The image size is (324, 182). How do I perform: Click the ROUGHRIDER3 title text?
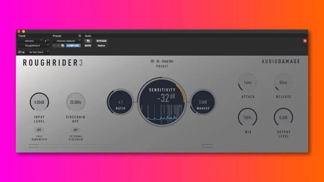(53, 63)
